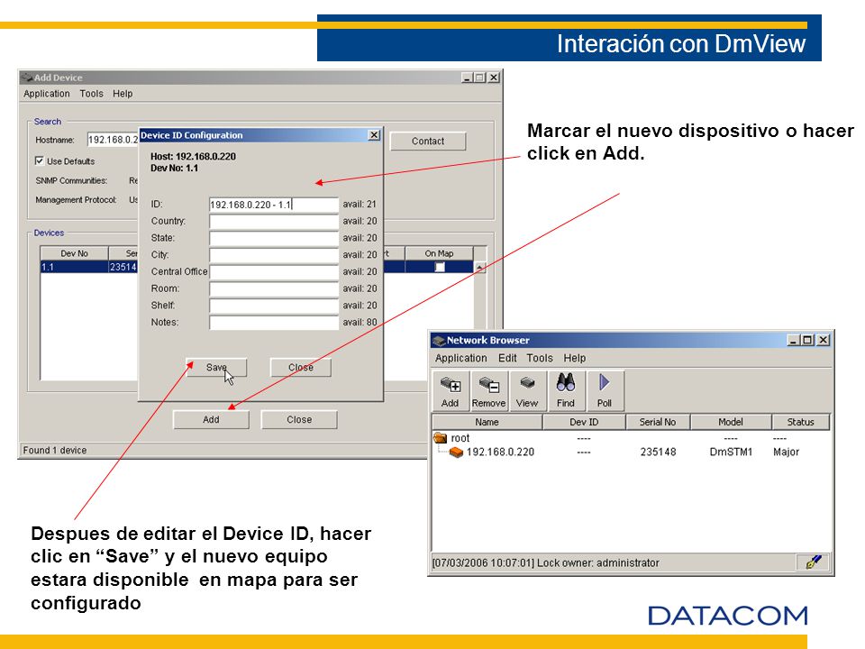The width and height of the screenshot is (865, 649).
Task: Click 'DmSTM1' model cell
Action: point(731,452)
